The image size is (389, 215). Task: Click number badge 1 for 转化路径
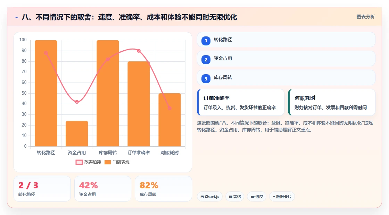pyautogui.click(x=206, y=41)
